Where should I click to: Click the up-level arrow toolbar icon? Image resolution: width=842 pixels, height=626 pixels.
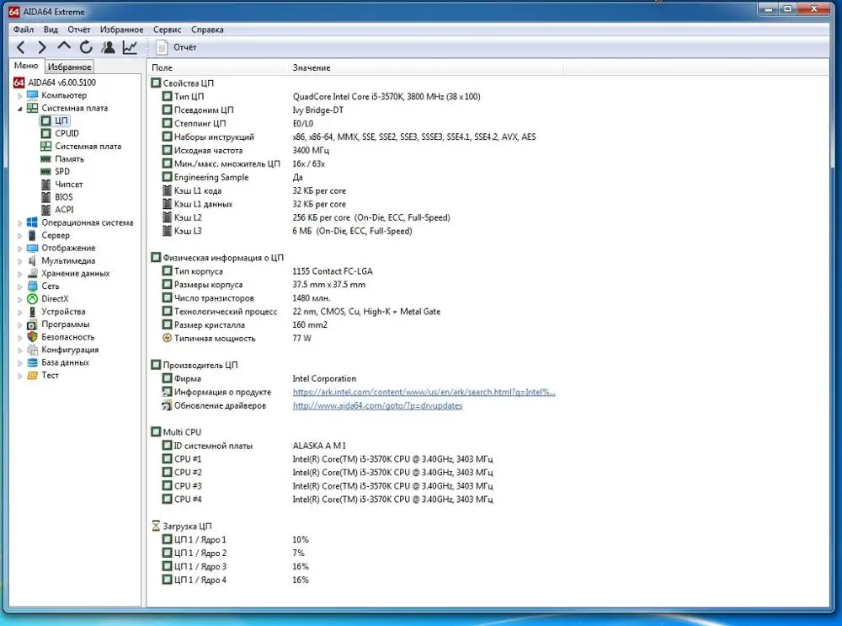click(64, 46)
